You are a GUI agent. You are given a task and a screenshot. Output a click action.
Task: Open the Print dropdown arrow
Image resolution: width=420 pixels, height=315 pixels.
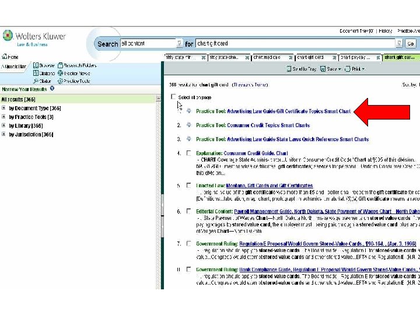coord(363,69)
